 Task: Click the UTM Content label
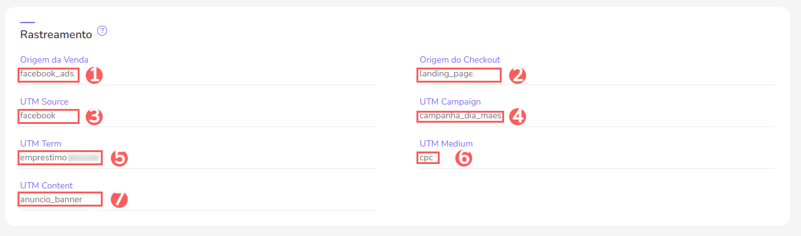point(46,185)
